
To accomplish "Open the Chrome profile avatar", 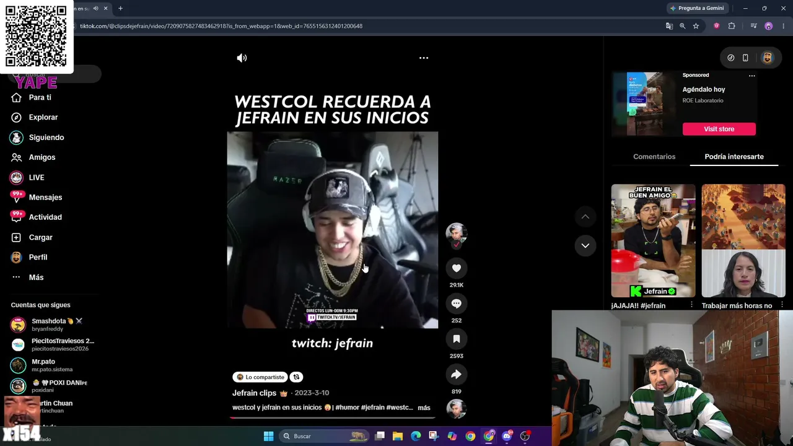I will (x=768, y=26).
